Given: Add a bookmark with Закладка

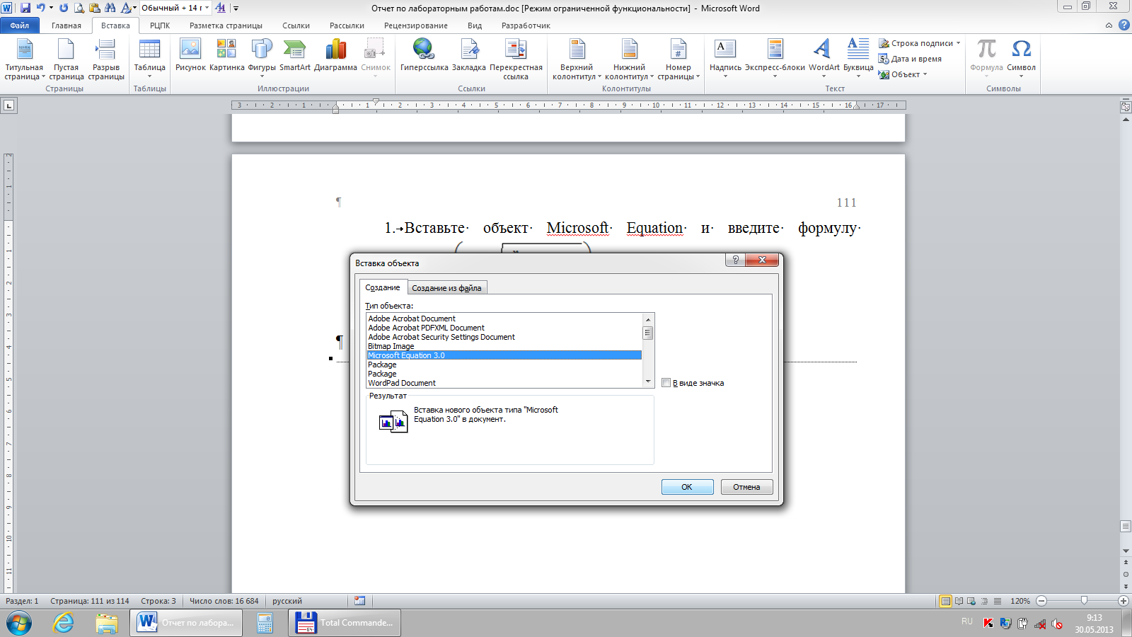Looking at the screenshot, I should point(468,56).
